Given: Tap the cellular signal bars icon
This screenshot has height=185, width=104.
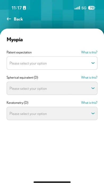Looking at the screenshot, I should 77,8.
